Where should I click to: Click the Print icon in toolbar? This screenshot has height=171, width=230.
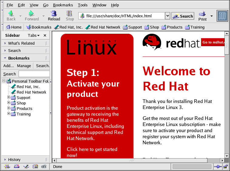pos(202,15)
